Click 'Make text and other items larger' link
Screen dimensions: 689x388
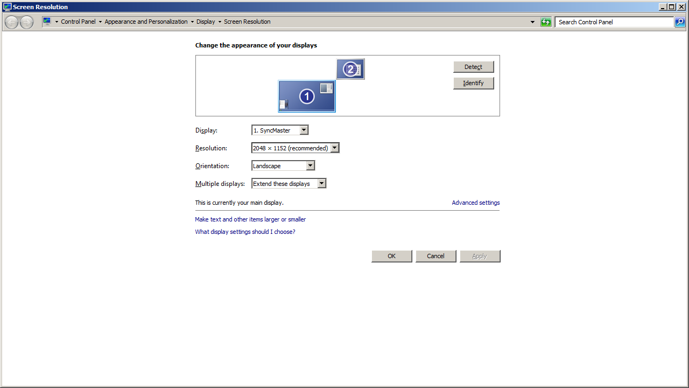pyautogui.click(x=237, y=219)
